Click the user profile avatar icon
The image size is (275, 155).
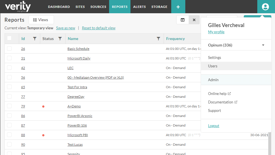coord(265,7)
